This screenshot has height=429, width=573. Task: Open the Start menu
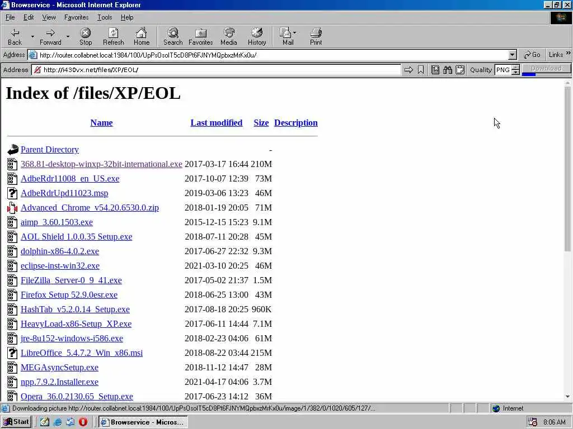click(x=16, y=422)
